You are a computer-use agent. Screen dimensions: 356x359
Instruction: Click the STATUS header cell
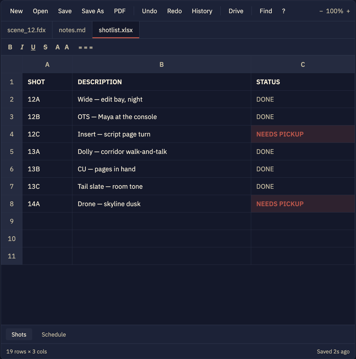pos(303,82)
